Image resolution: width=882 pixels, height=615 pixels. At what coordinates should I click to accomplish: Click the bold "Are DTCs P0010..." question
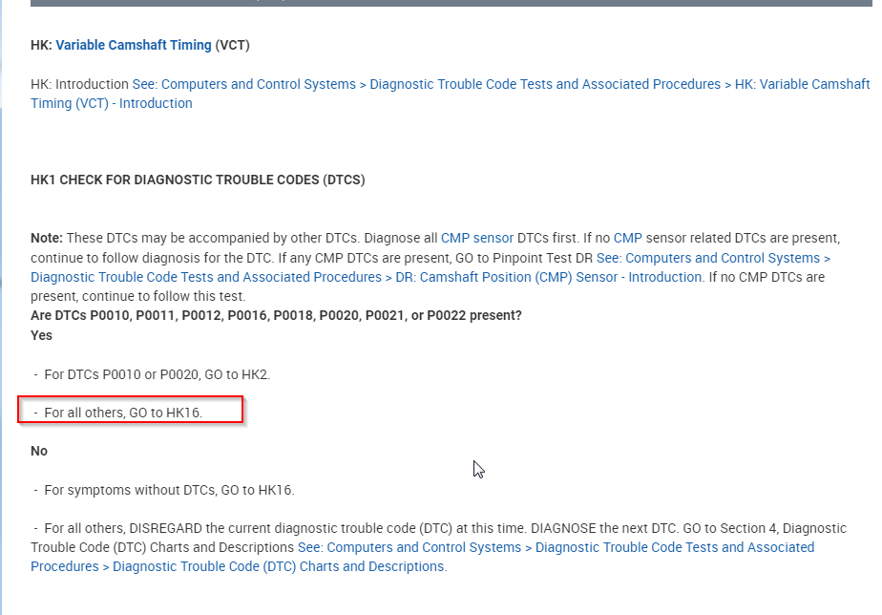coord(276,315)
